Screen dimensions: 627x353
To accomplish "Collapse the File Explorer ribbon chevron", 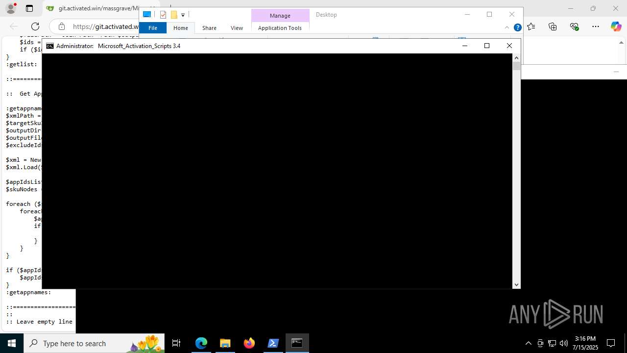I will [x=507, y=28].
